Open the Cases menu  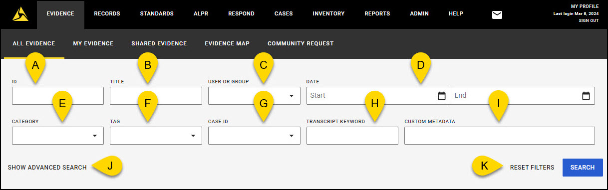[284, 14]
